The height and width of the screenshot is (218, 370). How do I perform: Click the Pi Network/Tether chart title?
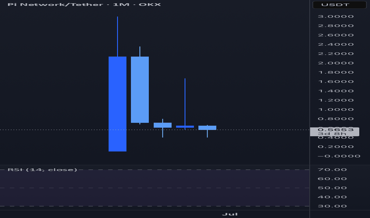[x=84, y=4]
